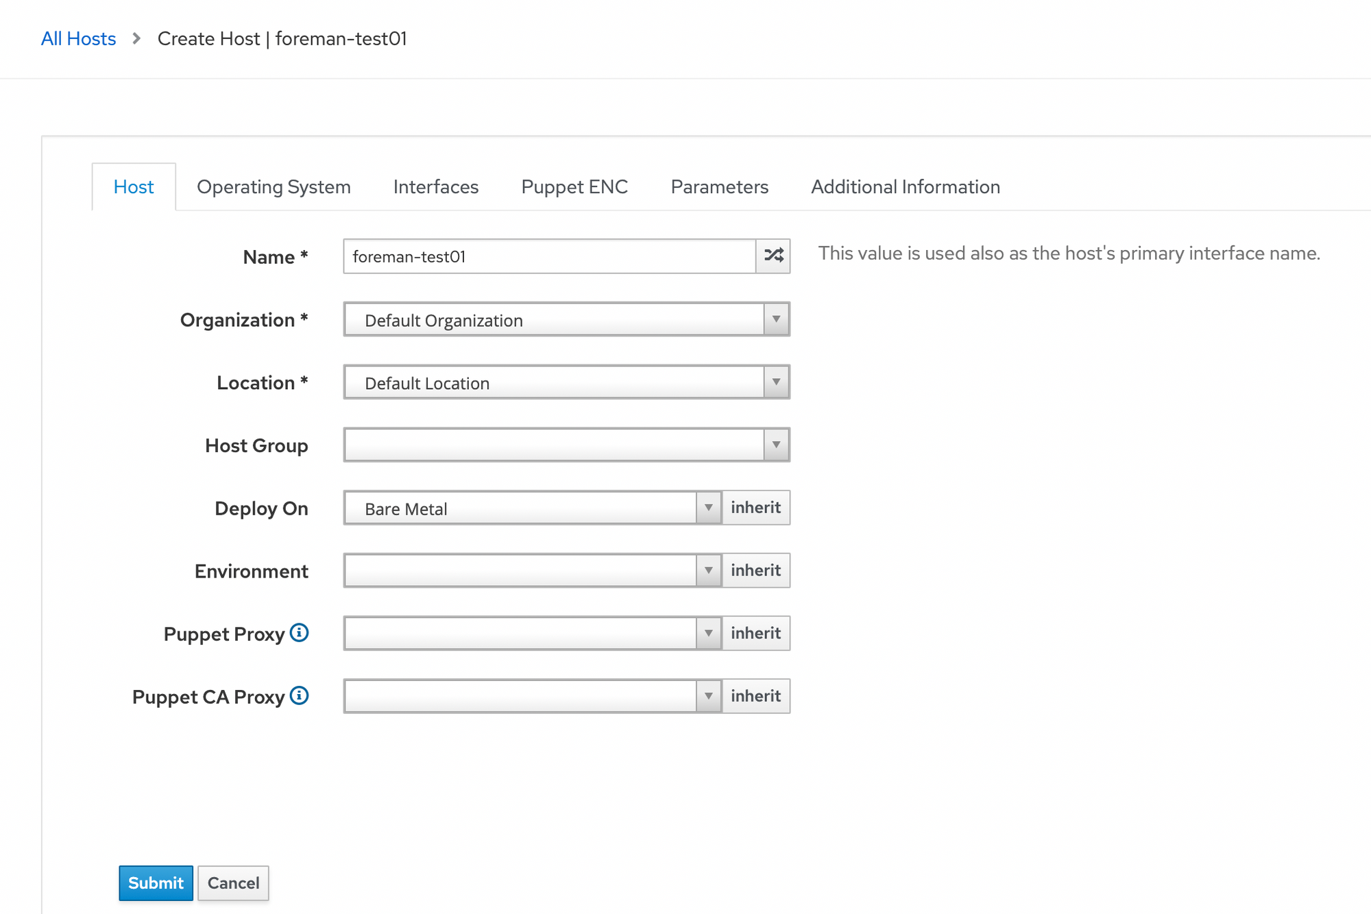Toggle inherit for Puppet Proxy
The width and height of the screenshot is (1371, 914).
pyautogui.click(x=755, y=633)
